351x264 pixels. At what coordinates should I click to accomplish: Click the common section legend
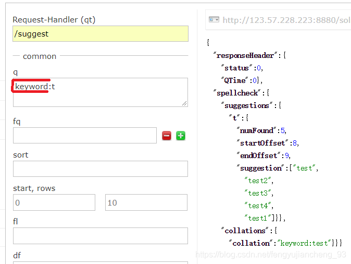40,56
